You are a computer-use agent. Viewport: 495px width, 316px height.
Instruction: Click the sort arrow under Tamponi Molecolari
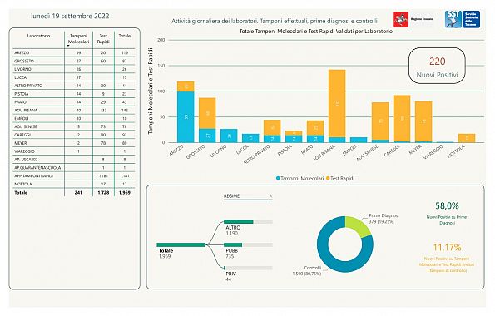(x=68, y=46)
